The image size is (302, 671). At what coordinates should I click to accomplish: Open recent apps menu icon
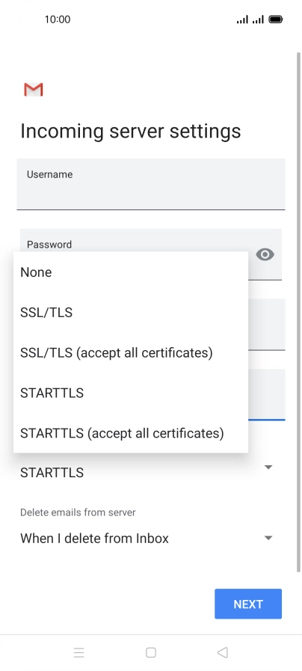78,652
